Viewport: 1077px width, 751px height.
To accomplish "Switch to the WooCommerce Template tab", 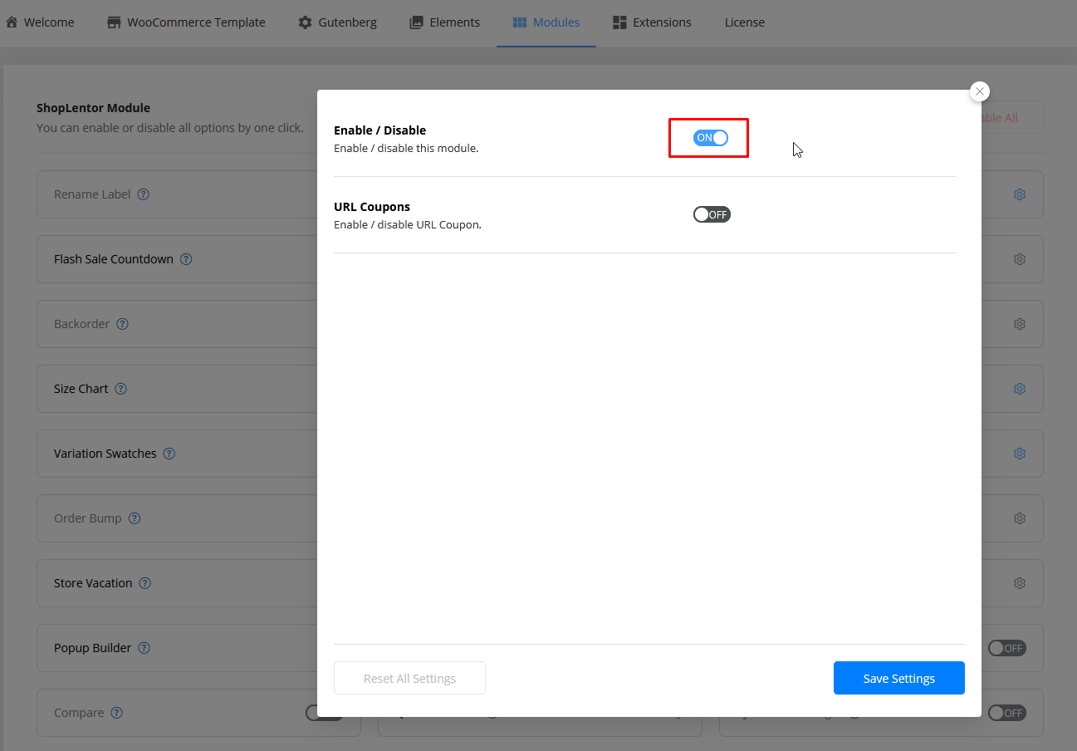I will tap(186, 22).
